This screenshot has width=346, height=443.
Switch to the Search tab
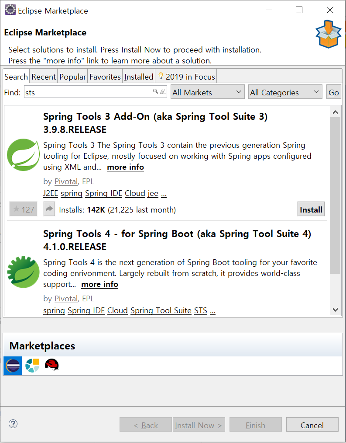[x=16, y=77]
